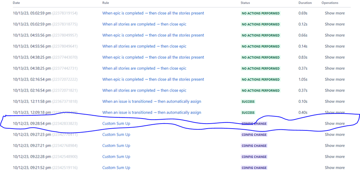Screen dimensions: 360x171
Task: Click No Actions Performed badge on entry 22377443070
Action: (261, 57)
